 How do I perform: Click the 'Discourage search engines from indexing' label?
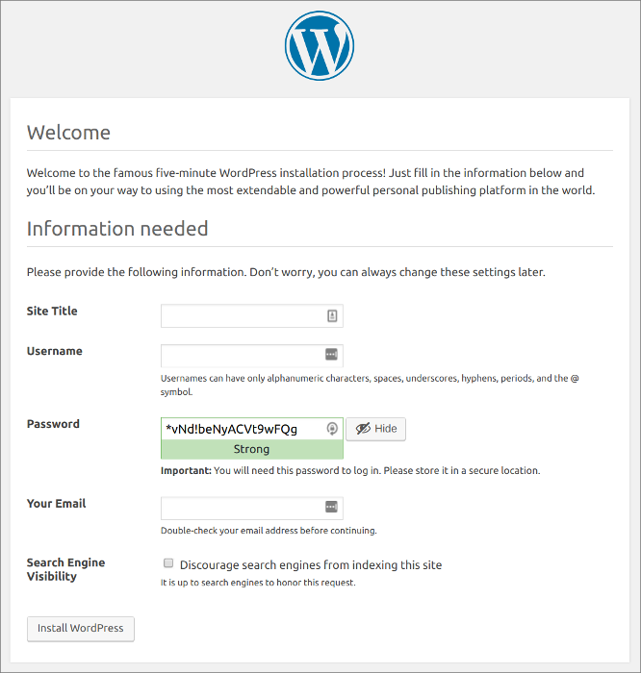310,565
